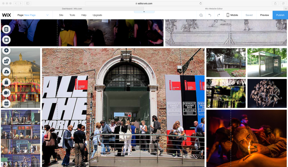
Task: Click the Add elements plus icon
Action: click(6, 51)
